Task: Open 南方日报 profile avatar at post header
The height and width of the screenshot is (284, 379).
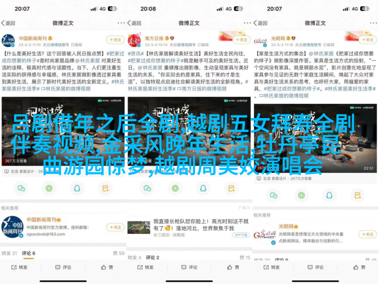Action: 134,40
